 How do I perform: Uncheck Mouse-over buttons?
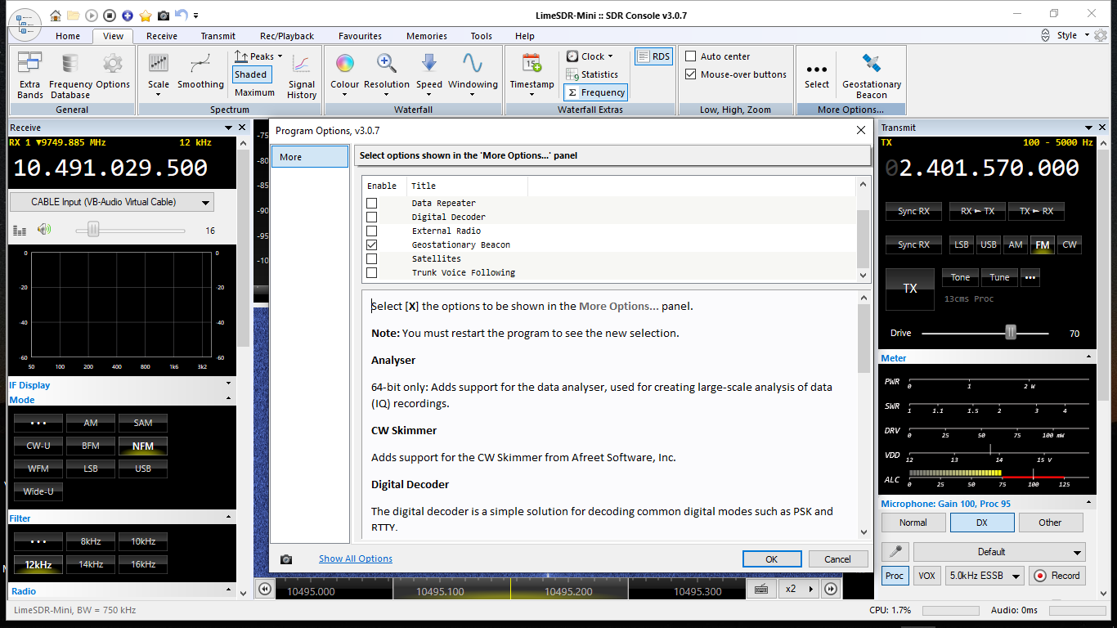pyautogui.click(x=691, y=74)
